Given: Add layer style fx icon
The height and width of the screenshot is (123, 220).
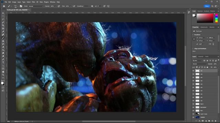Looking at the screenshot, I should [x=199, y=121].
